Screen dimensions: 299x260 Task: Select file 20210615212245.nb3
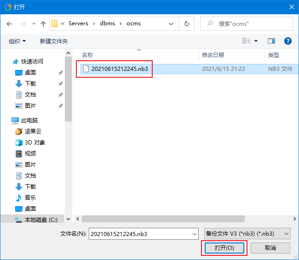click(120, 69)
